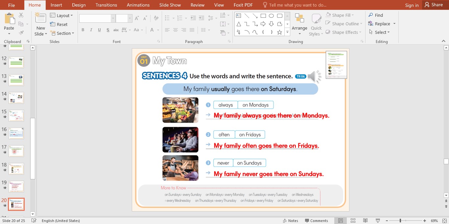Toggle Text Shadow

(107, 30)
